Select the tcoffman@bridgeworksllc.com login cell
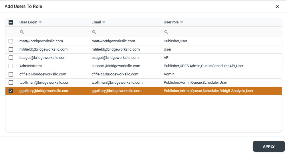The height and width of the screenshot is (166, 286). (x=45, y=83)
